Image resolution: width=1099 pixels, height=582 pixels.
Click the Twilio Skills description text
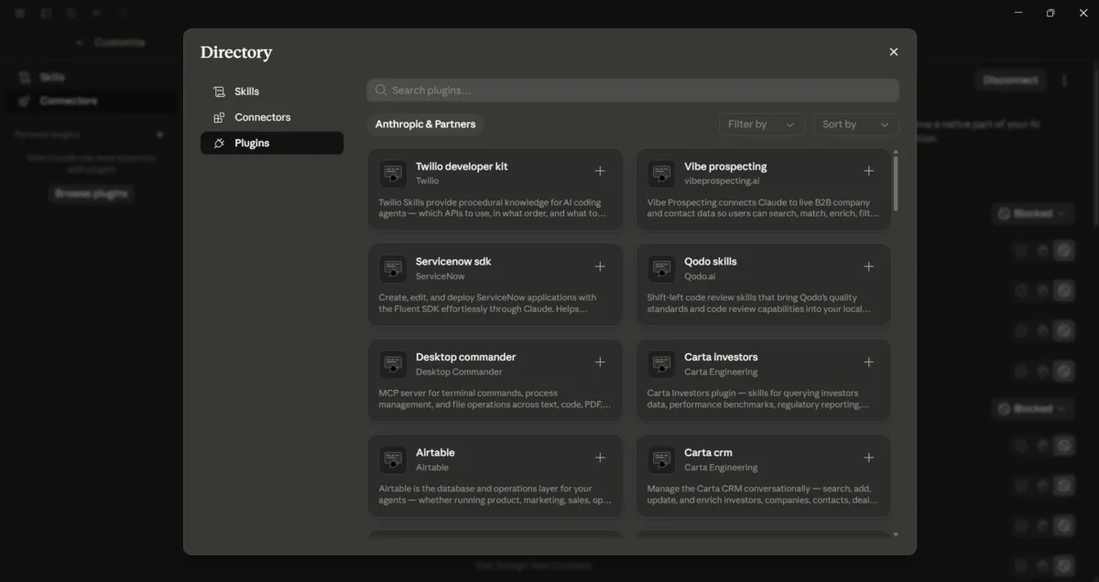pyautogui.click(x=493, y=208)
